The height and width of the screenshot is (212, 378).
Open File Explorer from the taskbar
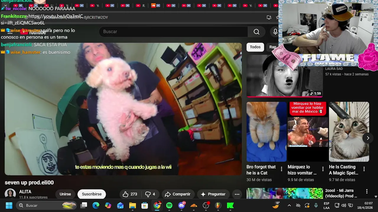[132, 205]
